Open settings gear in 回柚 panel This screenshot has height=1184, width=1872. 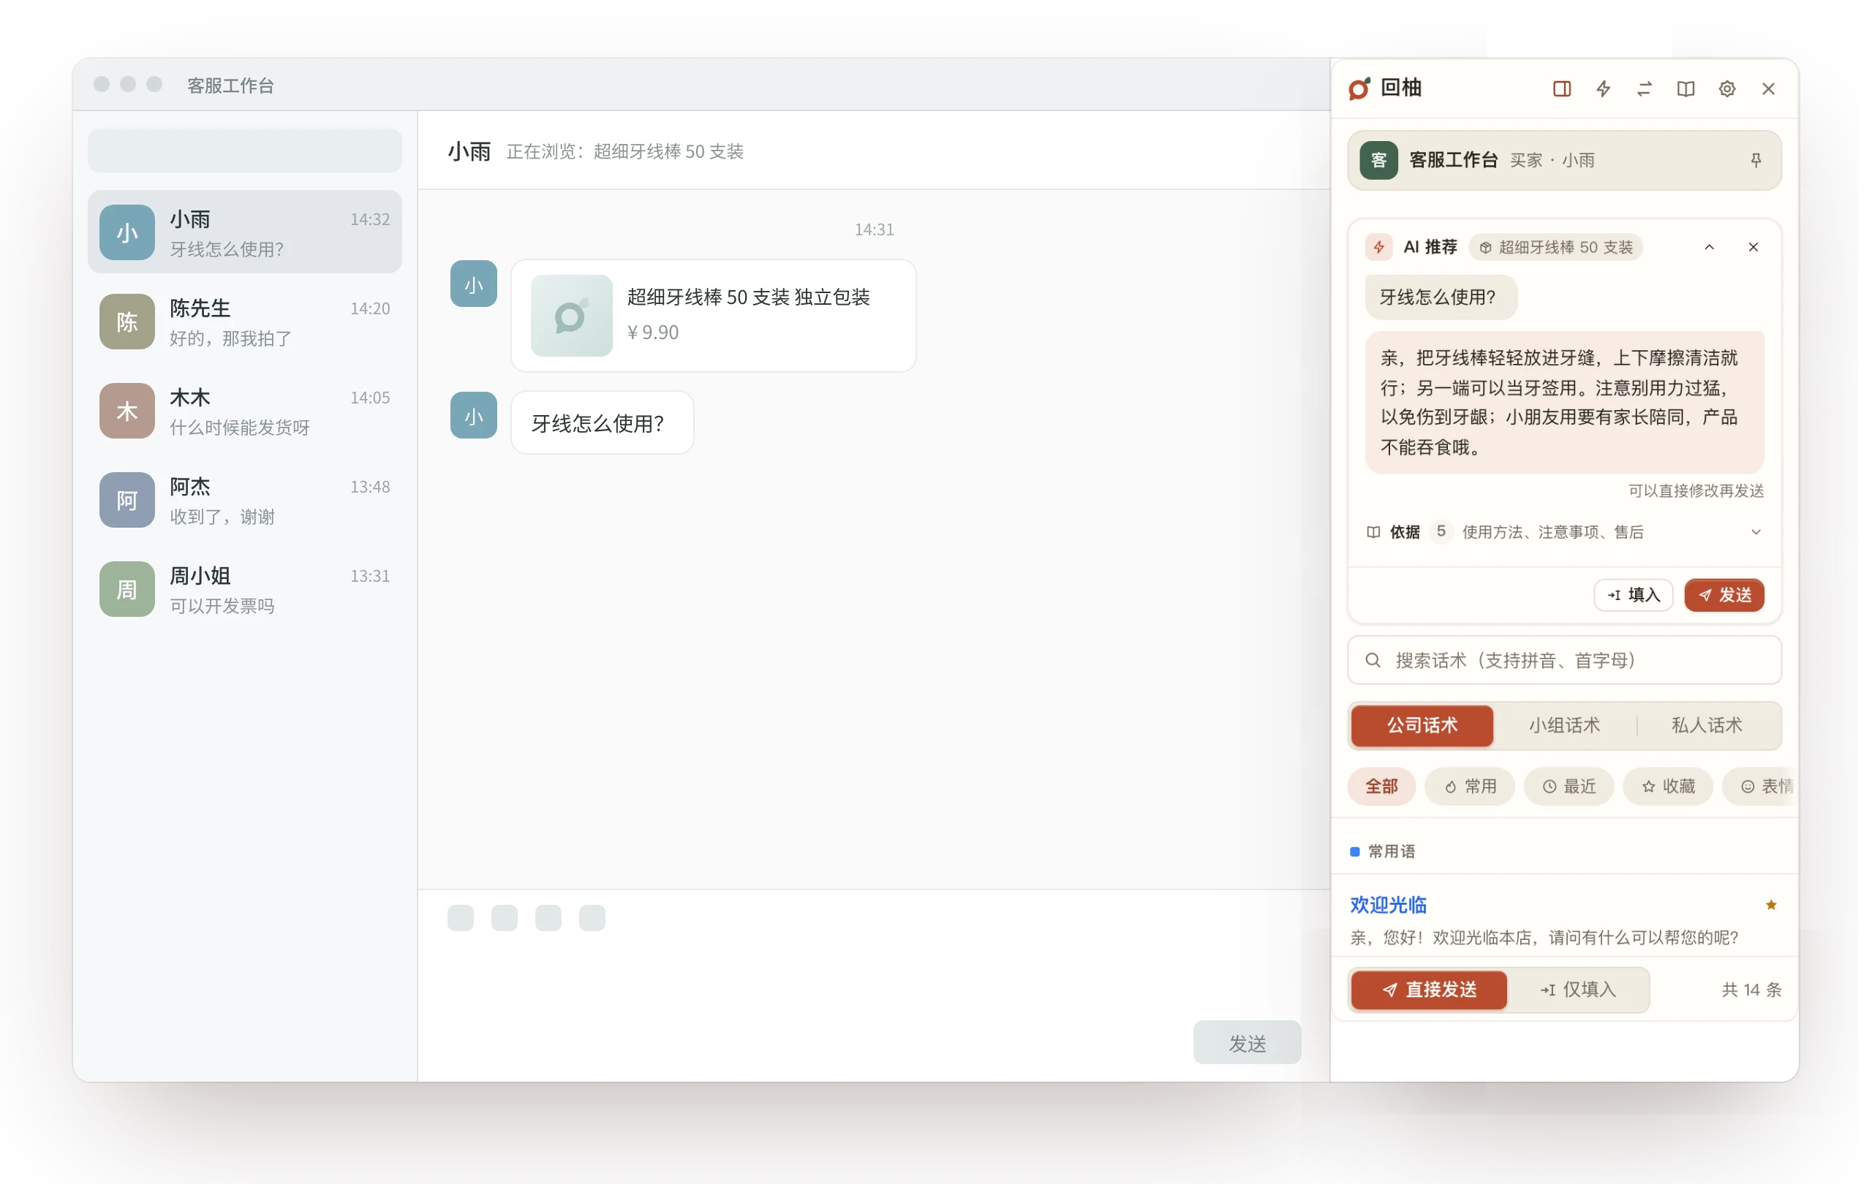pyautogui.click(x=1726, y=88)
